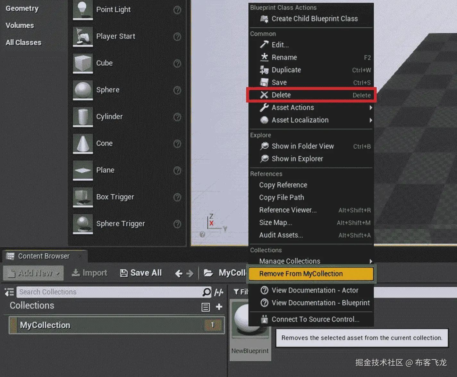The image size is (457, 377).
Task: Pick the Cube shape icon
Action: coord(83,63)
